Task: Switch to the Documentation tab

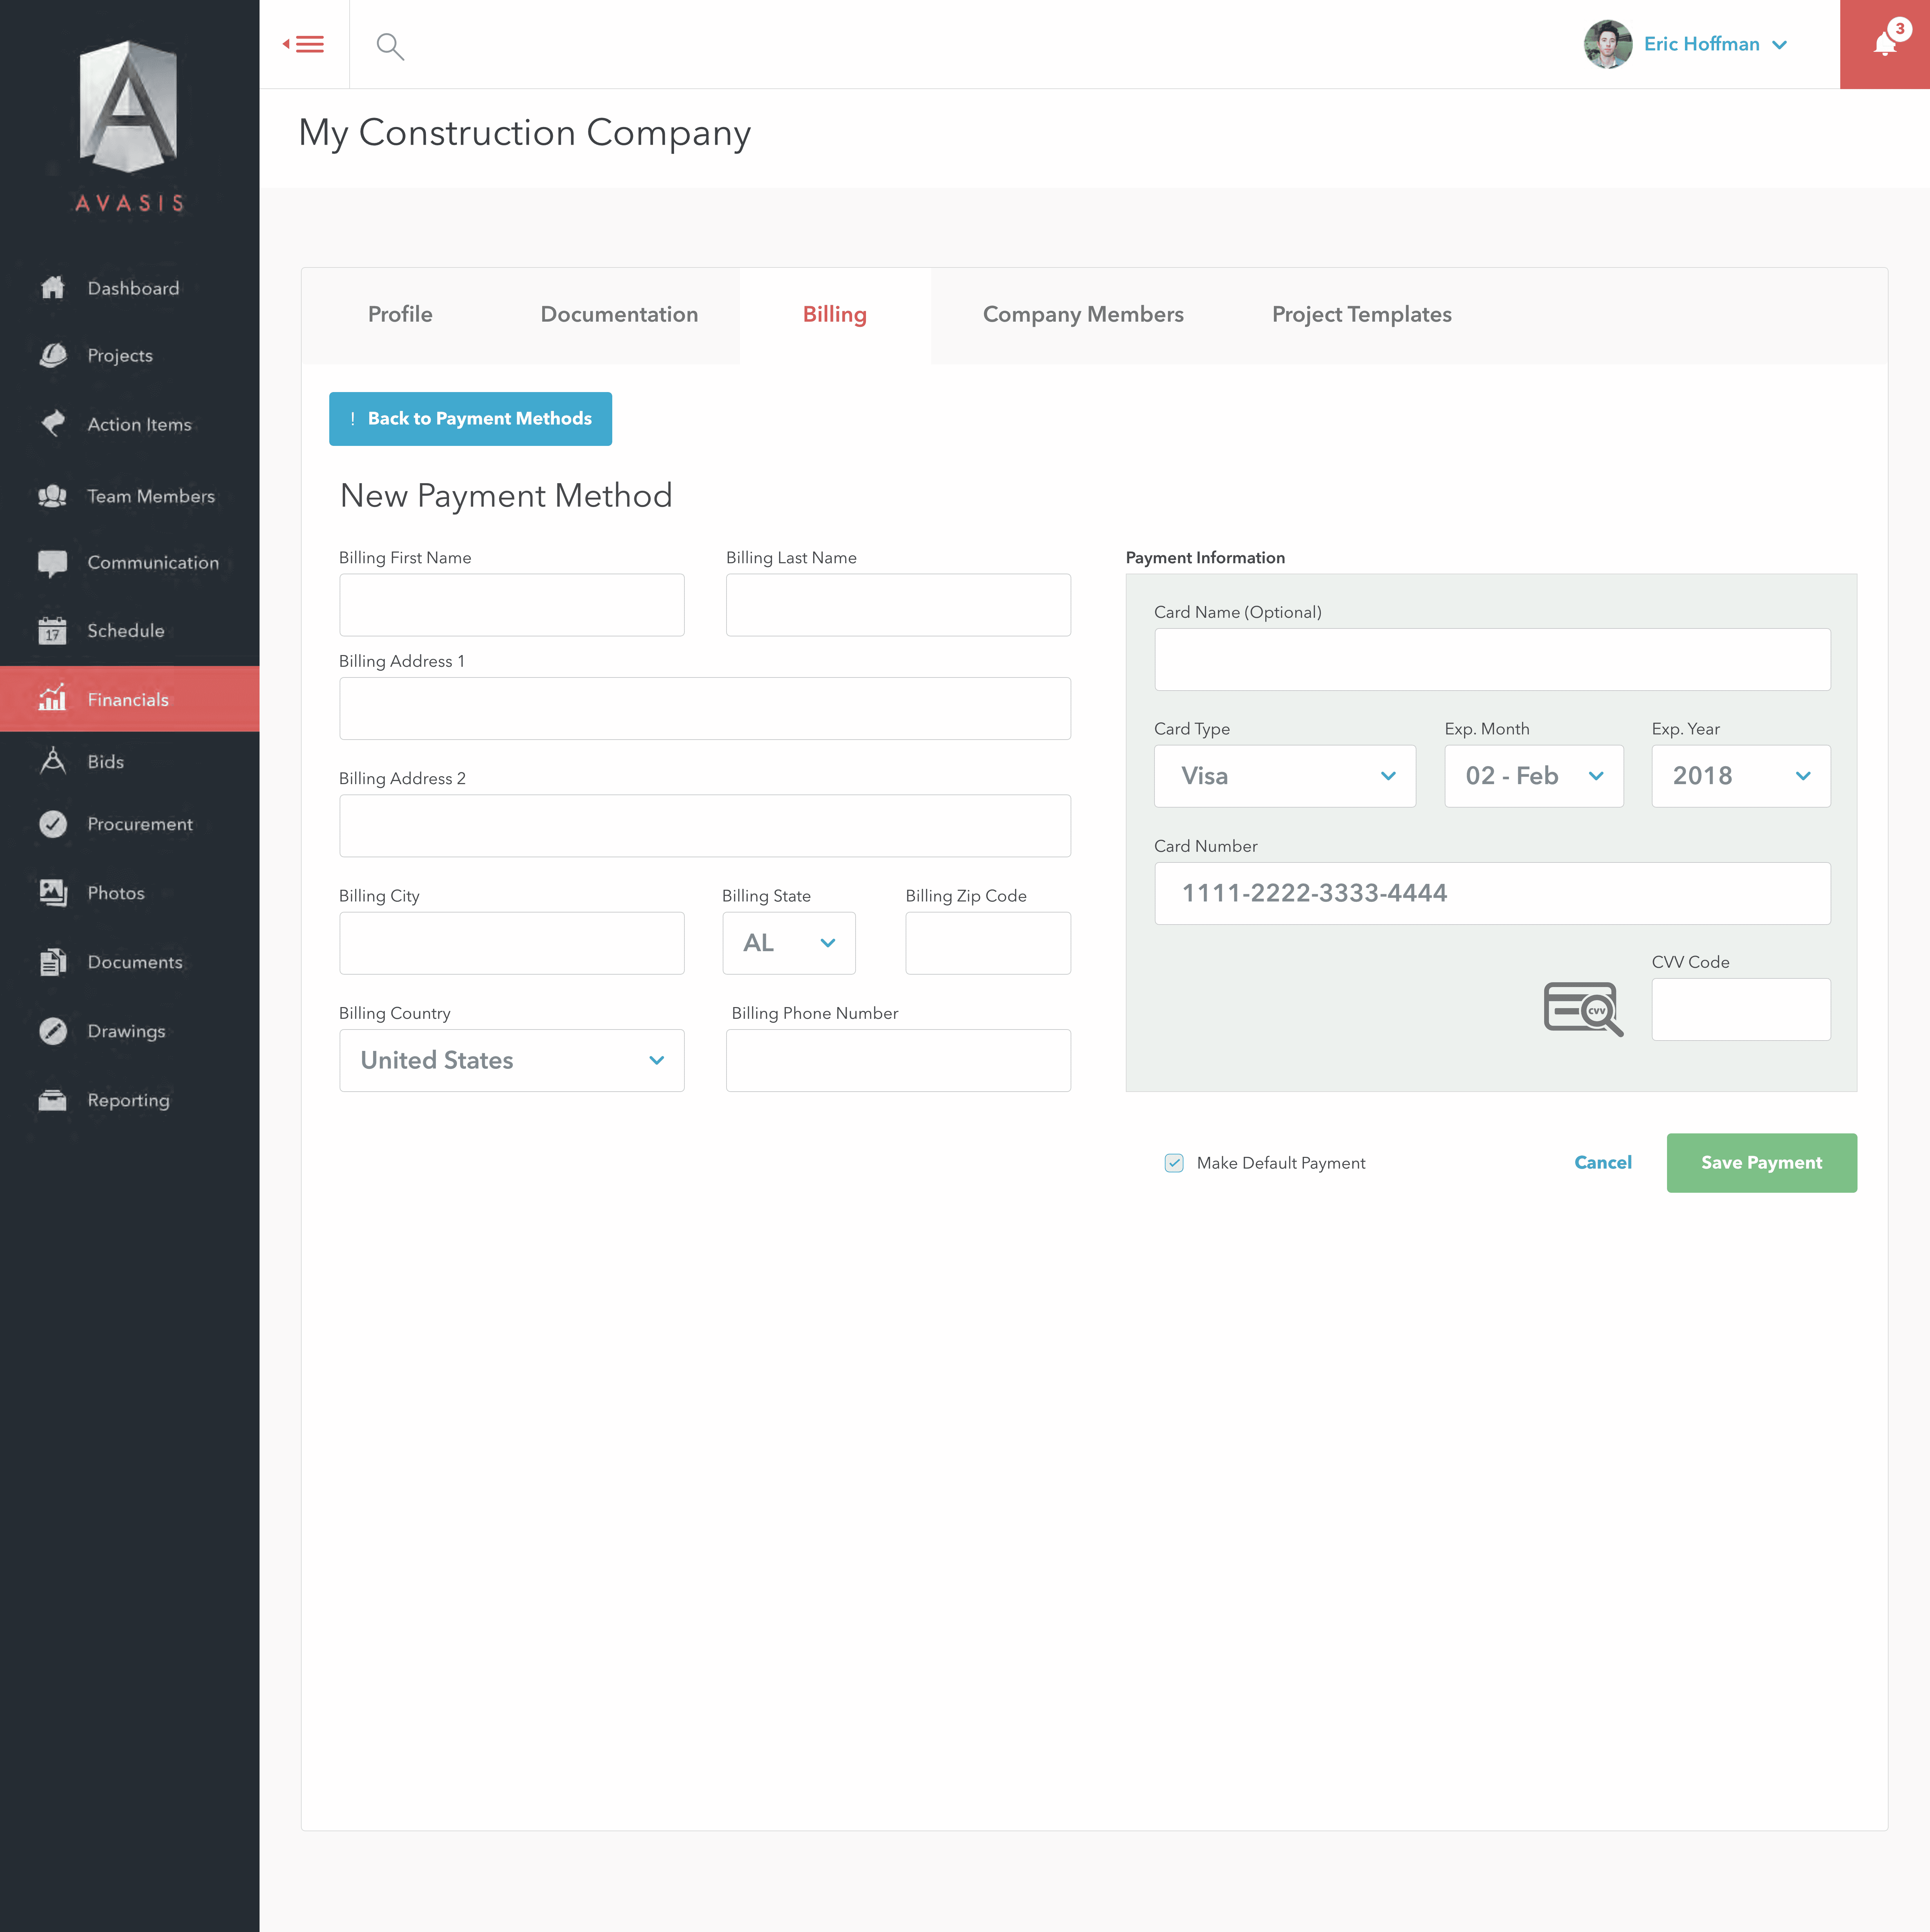Action: tap(619, 314)
